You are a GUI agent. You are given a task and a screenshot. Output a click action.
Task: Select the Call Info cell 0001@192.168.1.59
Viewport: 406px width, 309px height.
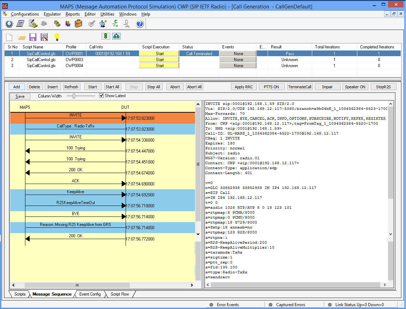pyautogui.click(x=113, y=54)
